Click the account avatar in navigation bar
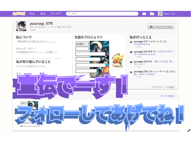Viewport: 191px width, 143px height. 160,14
